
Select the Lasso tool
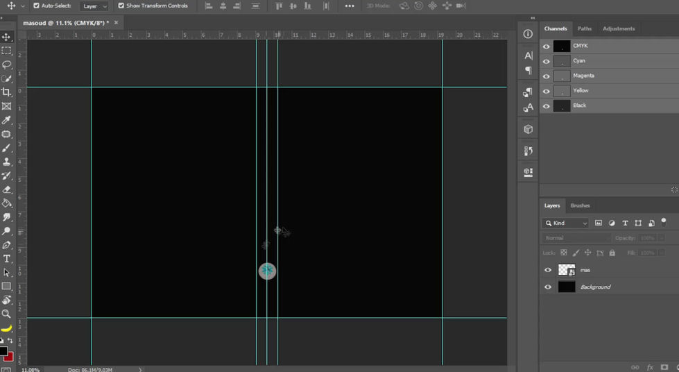(6, 65)
